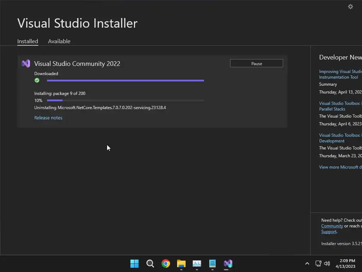Screen dimensions: 362x272
Task: Open the Community help link
Action: [332, 226]
